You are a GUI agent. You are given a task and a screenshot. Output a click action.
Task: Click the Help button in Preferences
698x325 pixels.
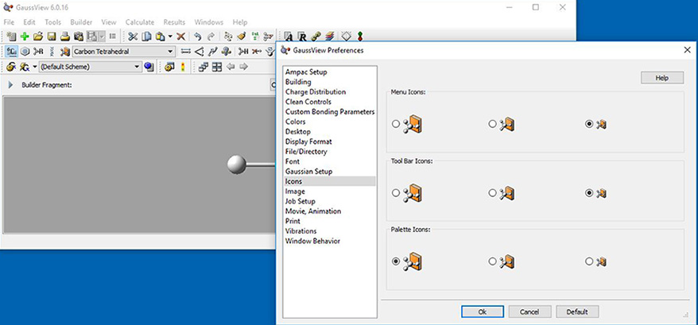point(661,78)
